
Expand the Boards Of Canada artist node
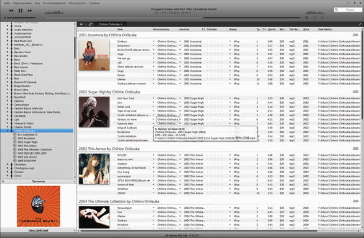click(7, 82)
